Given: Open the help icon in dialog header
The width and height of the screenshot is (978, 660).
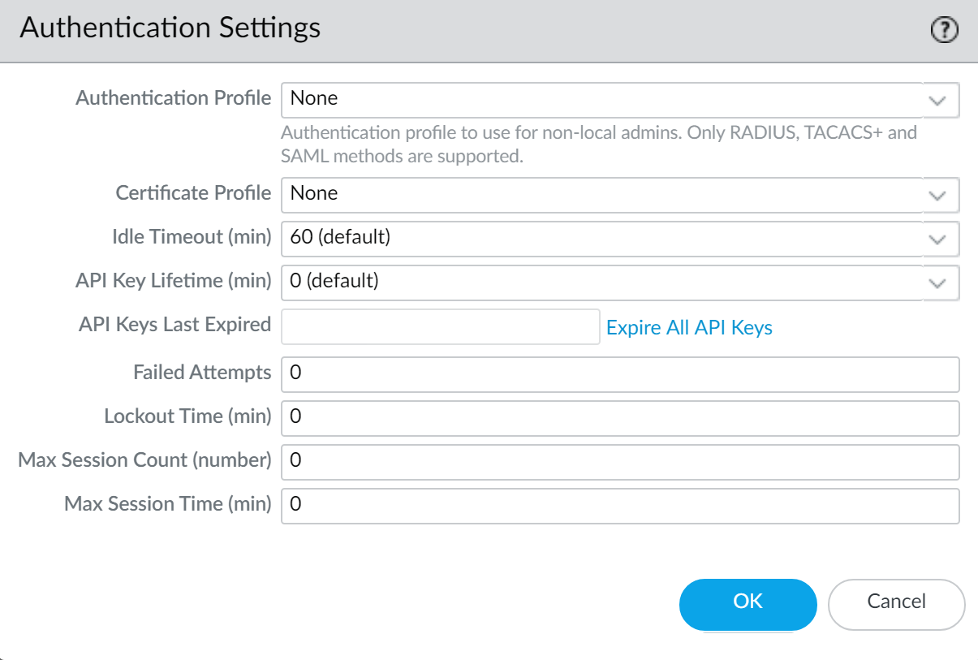Looking at the screenshot, I should click(x=944, y=31).
